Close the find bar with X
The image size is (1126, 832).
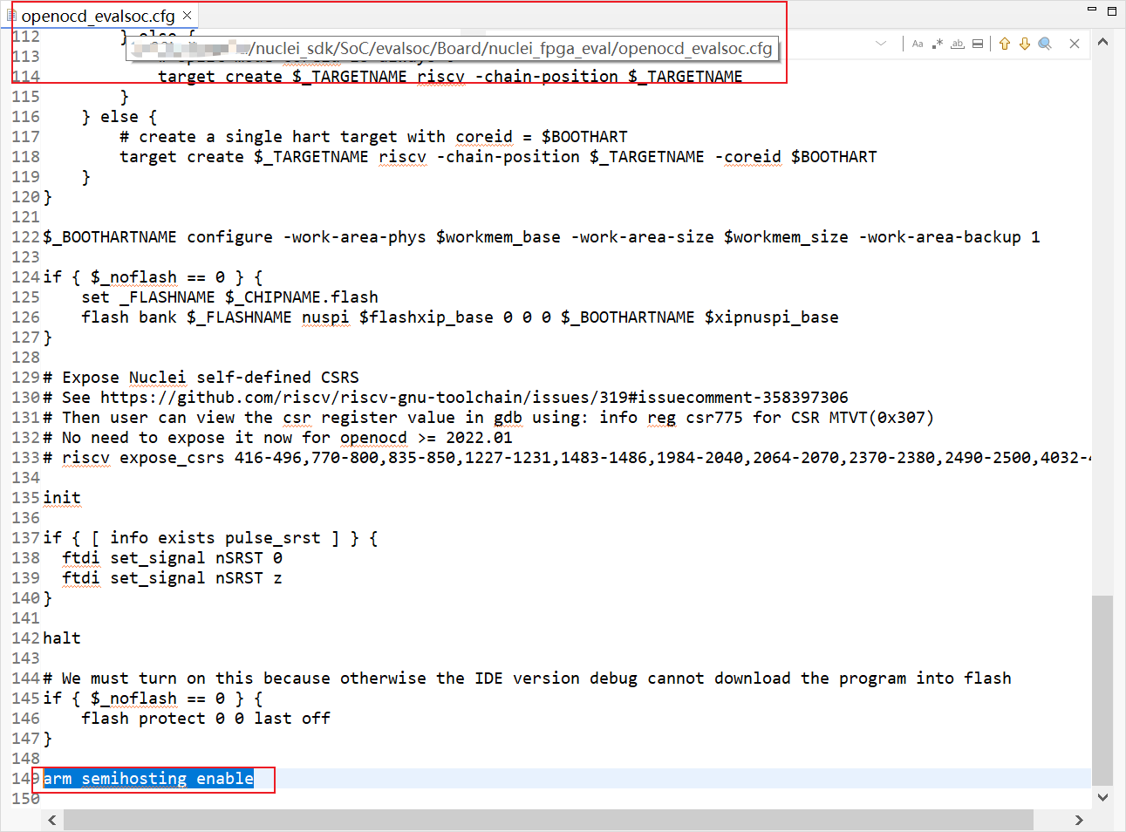point(1075,44)
